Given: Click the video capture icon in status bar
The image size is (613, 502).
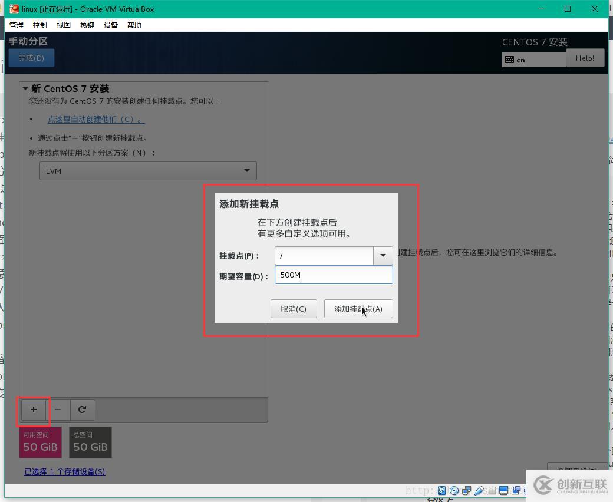Looking at the screenshot, I should tap(516, 490).
